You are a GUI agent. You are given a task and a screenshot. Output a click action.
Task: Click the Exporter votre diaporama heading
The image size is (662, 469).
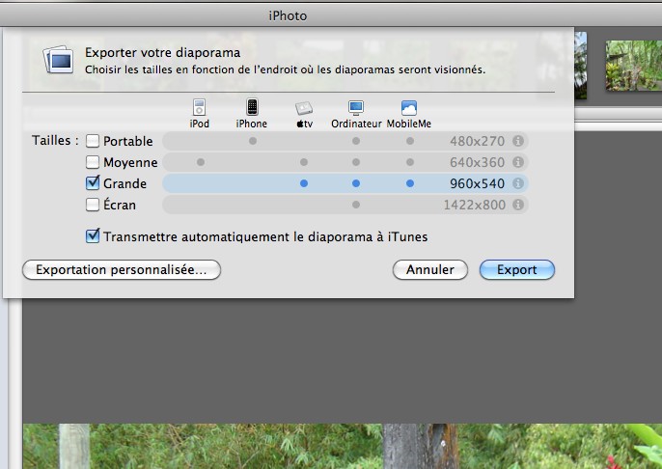[162, 53]
